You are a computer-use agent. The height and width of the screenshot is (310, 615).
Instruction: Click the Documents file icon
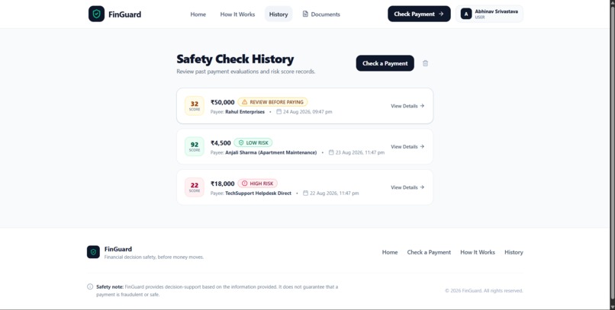305,14
